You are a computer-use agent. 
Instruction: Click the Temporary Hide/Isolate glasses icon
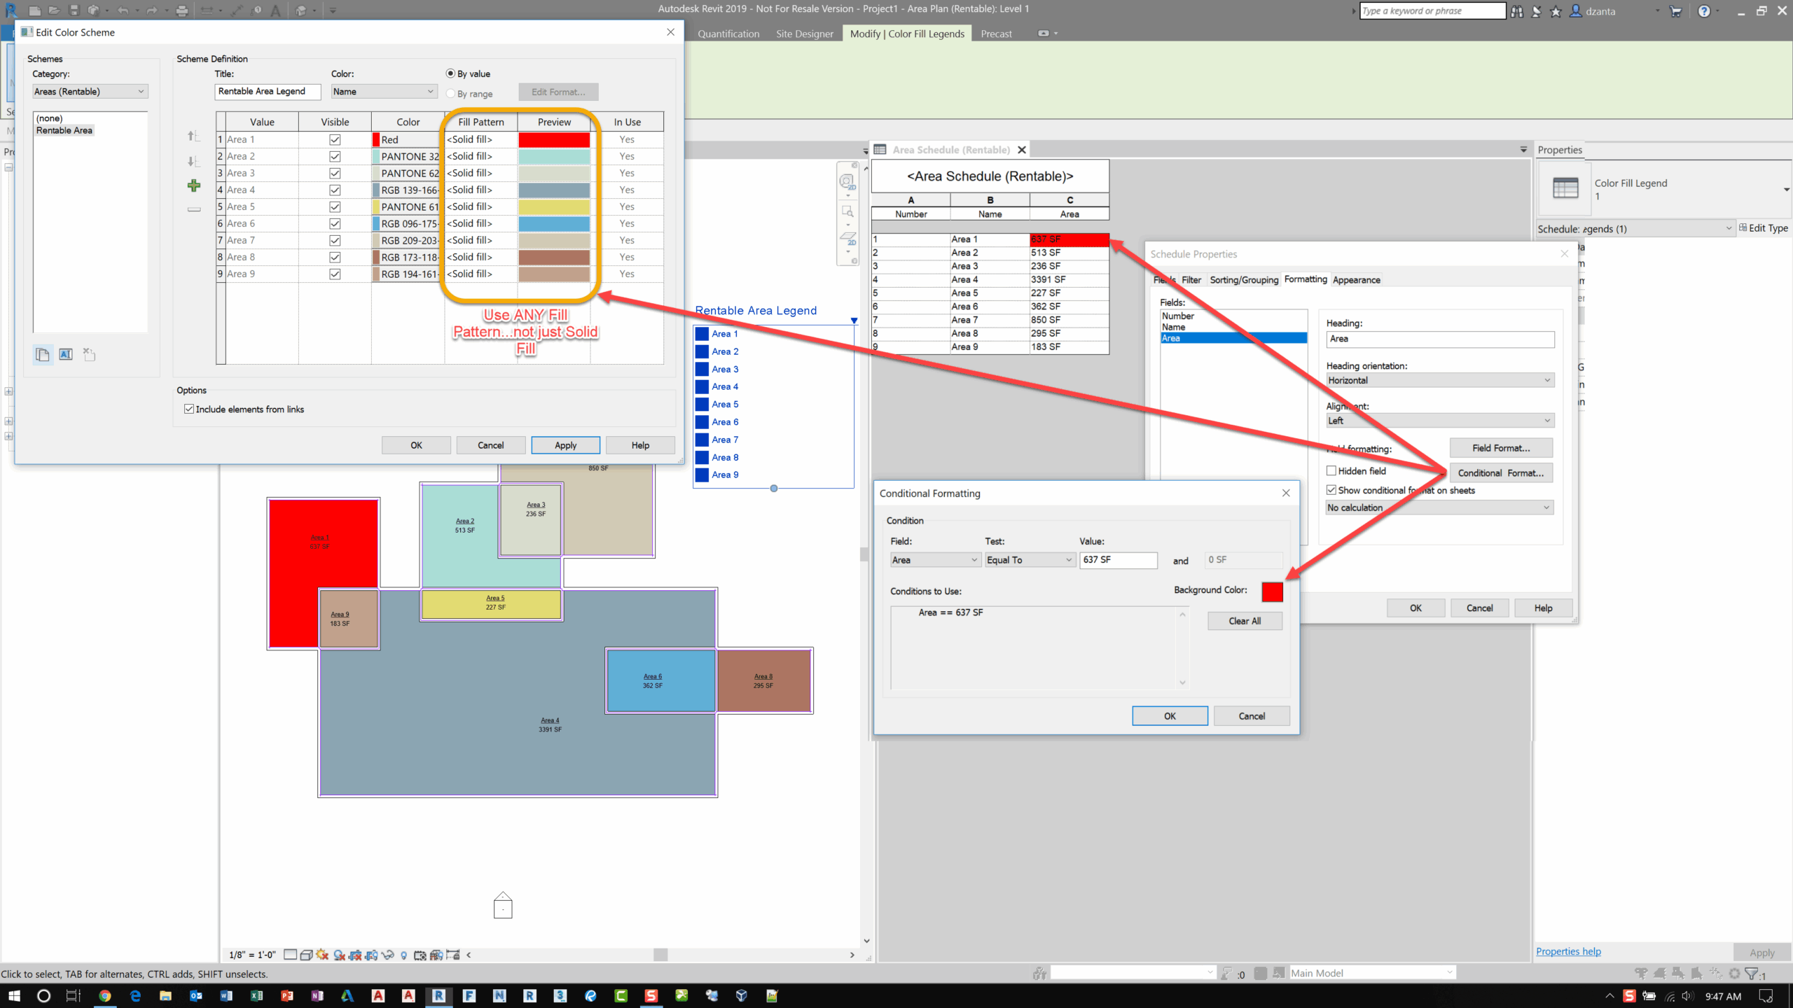click(387, 955)
